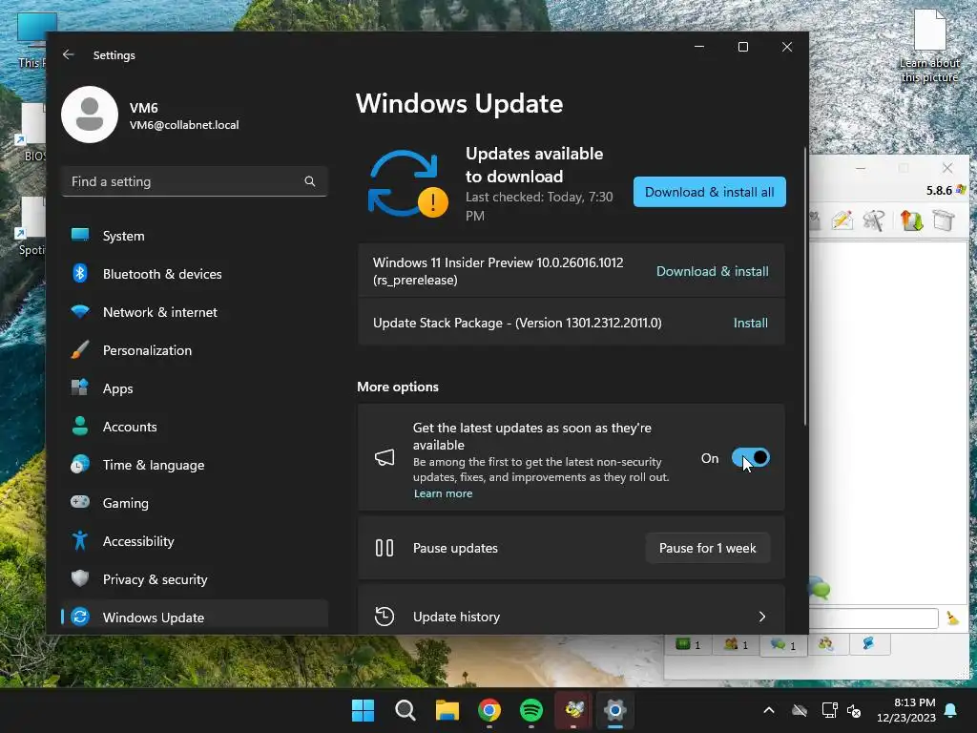
Task: Click the VM6@collabnet.local account text
Action: 184,125
